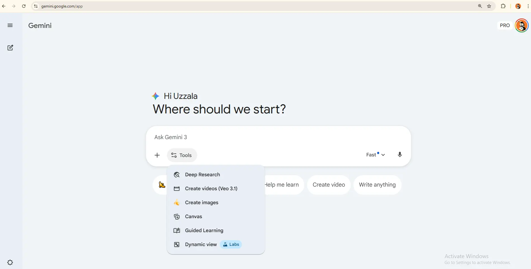Pick Canvas in the Tools menu
The height and width of the screenshot is (269, 531).
point(193,216)
